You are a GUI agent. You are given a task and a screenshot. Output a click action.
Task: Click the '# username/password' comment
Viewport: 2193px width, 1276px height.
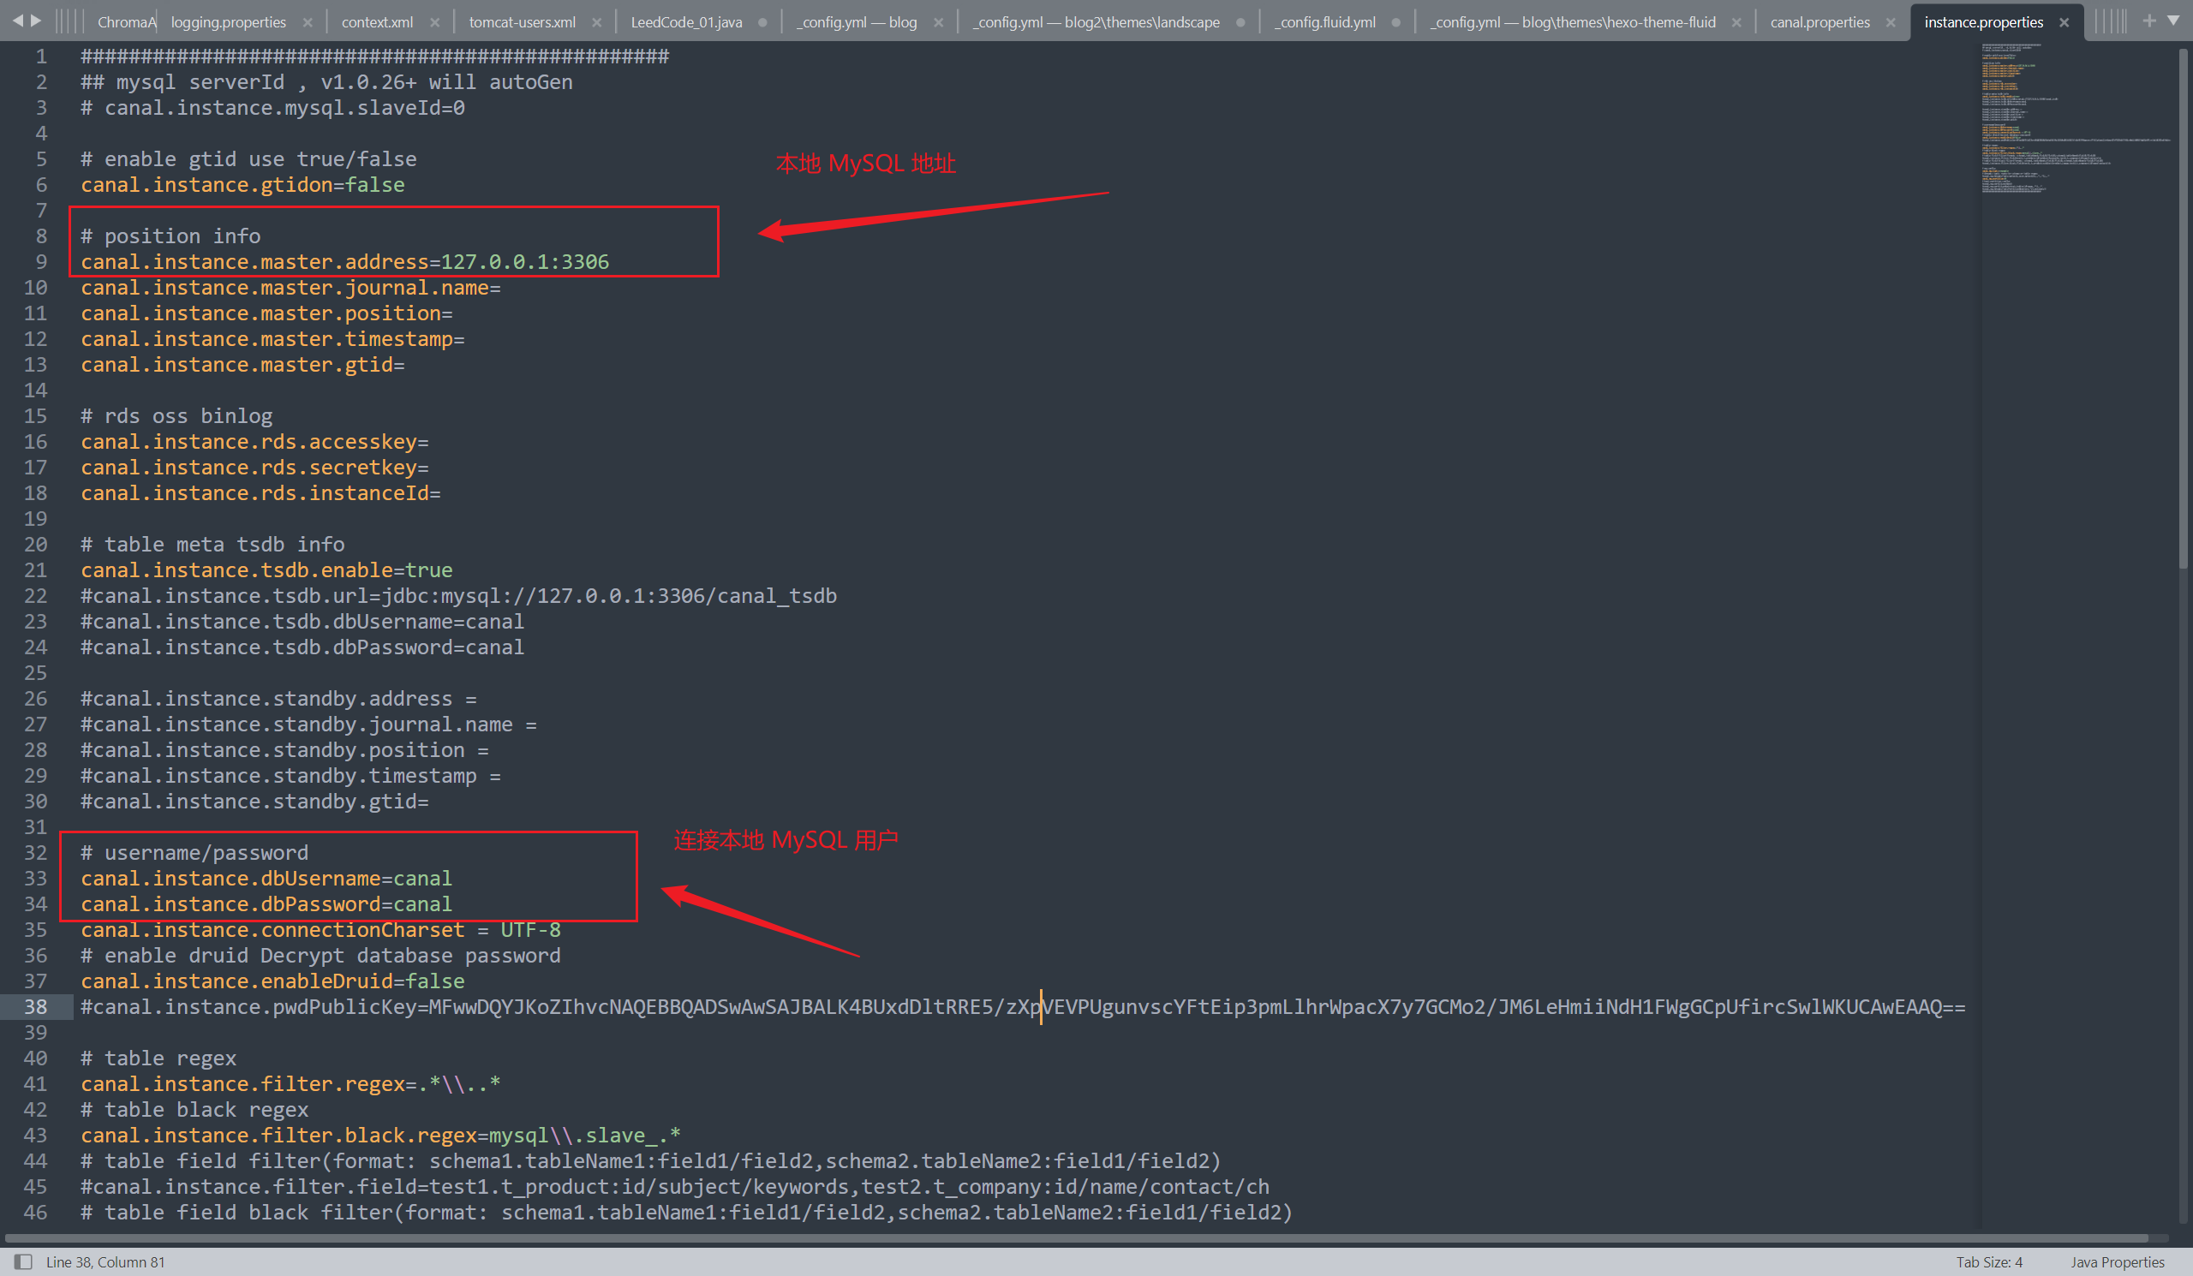click(194, 852)
